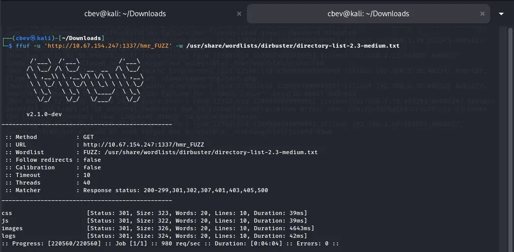The width and height of the screenshot is (514, 252).
Task: Select the second cbev@kali Downloads tab
Action: (368, 13)
